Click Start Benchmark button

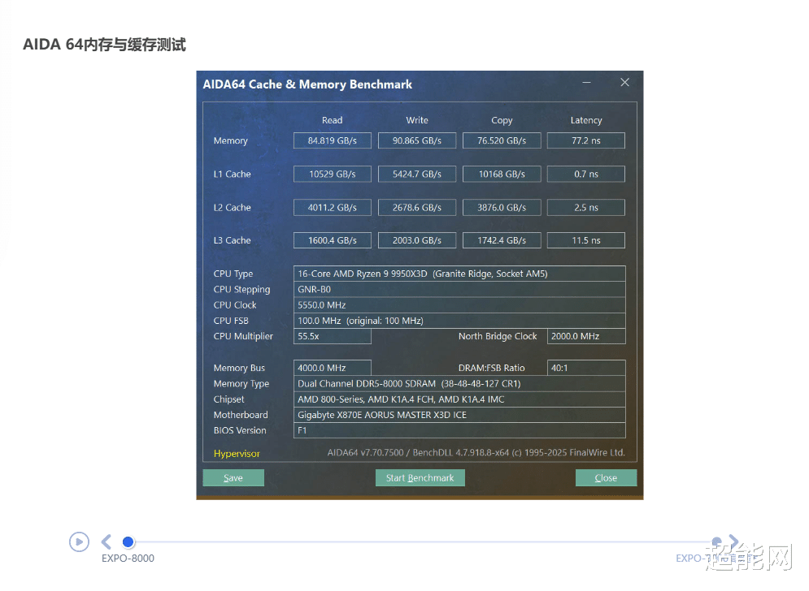(x=420, y=477)
